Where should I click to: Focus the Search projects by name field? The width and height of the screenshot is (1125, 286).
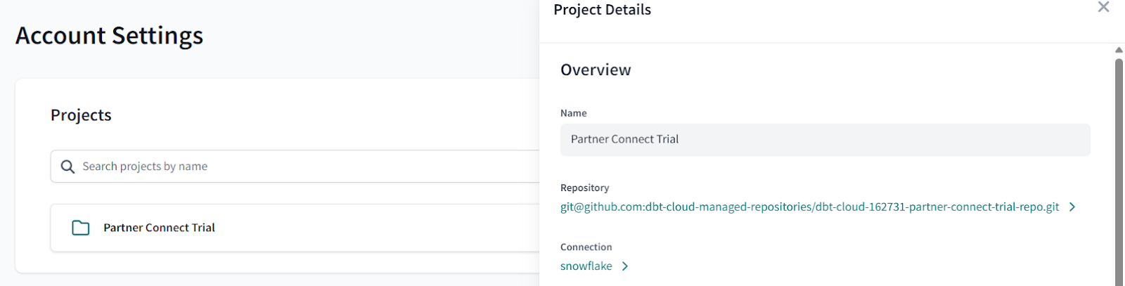295,167
